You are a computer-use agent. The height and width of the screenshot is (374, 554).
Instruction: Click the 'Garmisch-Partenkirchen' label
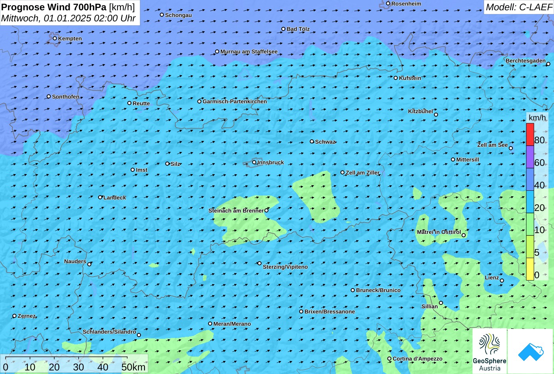[235, 101]
